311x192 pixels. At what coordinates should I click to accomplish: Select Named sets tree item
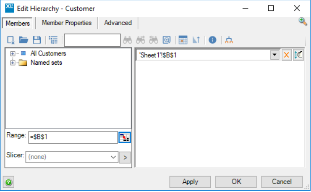click(46, 63)
